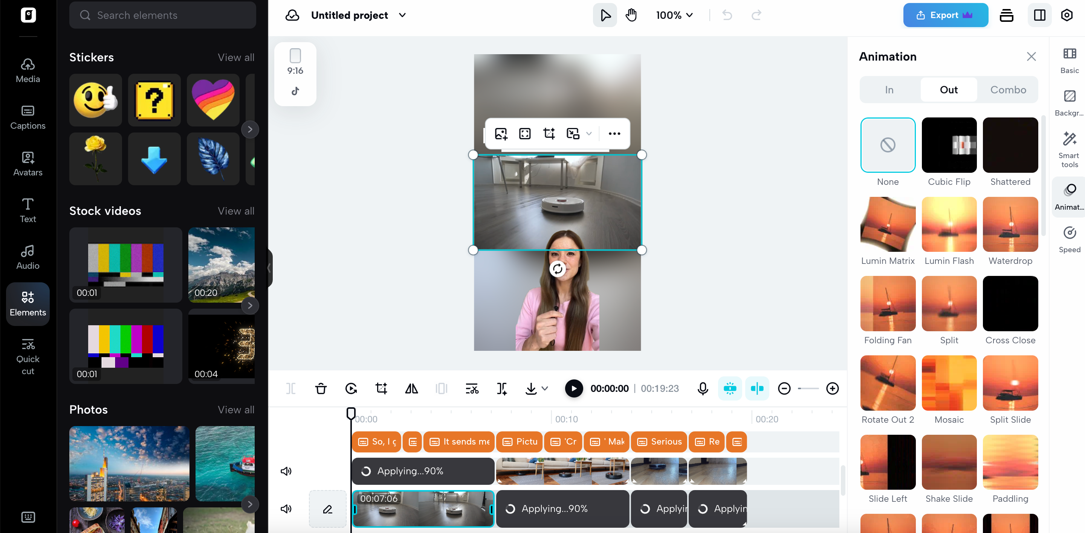Click View all next to Stickers
This screenshot has height=533, width=1085.
236,57
